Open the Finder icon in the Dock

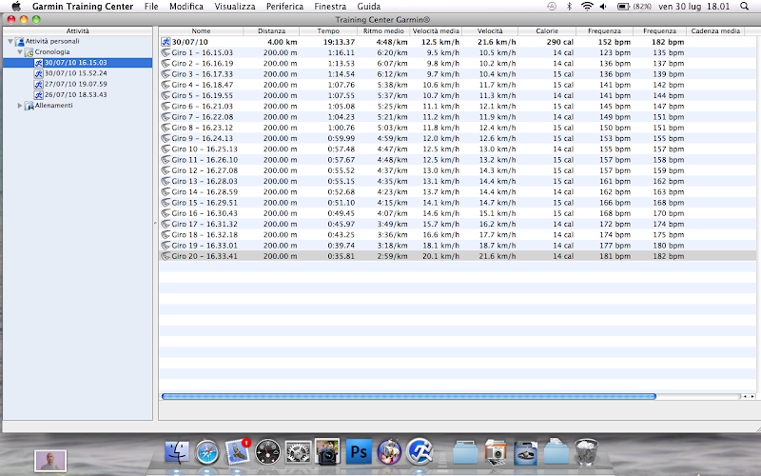(177, 451)
